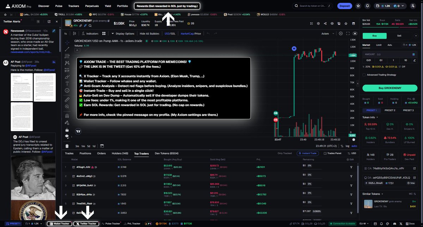Filter the 4fXugH wallet row
The image size is (423, 227).
tap(351, 167)
